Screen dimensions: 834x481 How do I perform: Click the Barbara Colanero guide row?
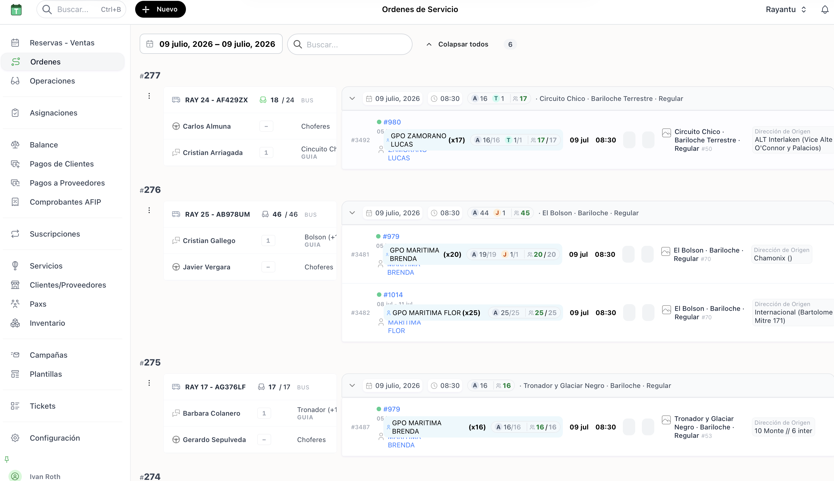[x=250, y=413]
